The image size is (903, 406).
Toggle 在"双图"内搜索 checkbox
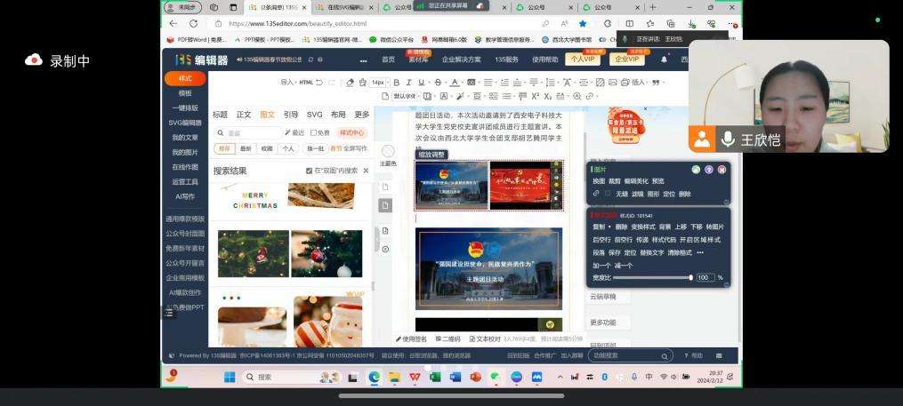coord(309,171)
